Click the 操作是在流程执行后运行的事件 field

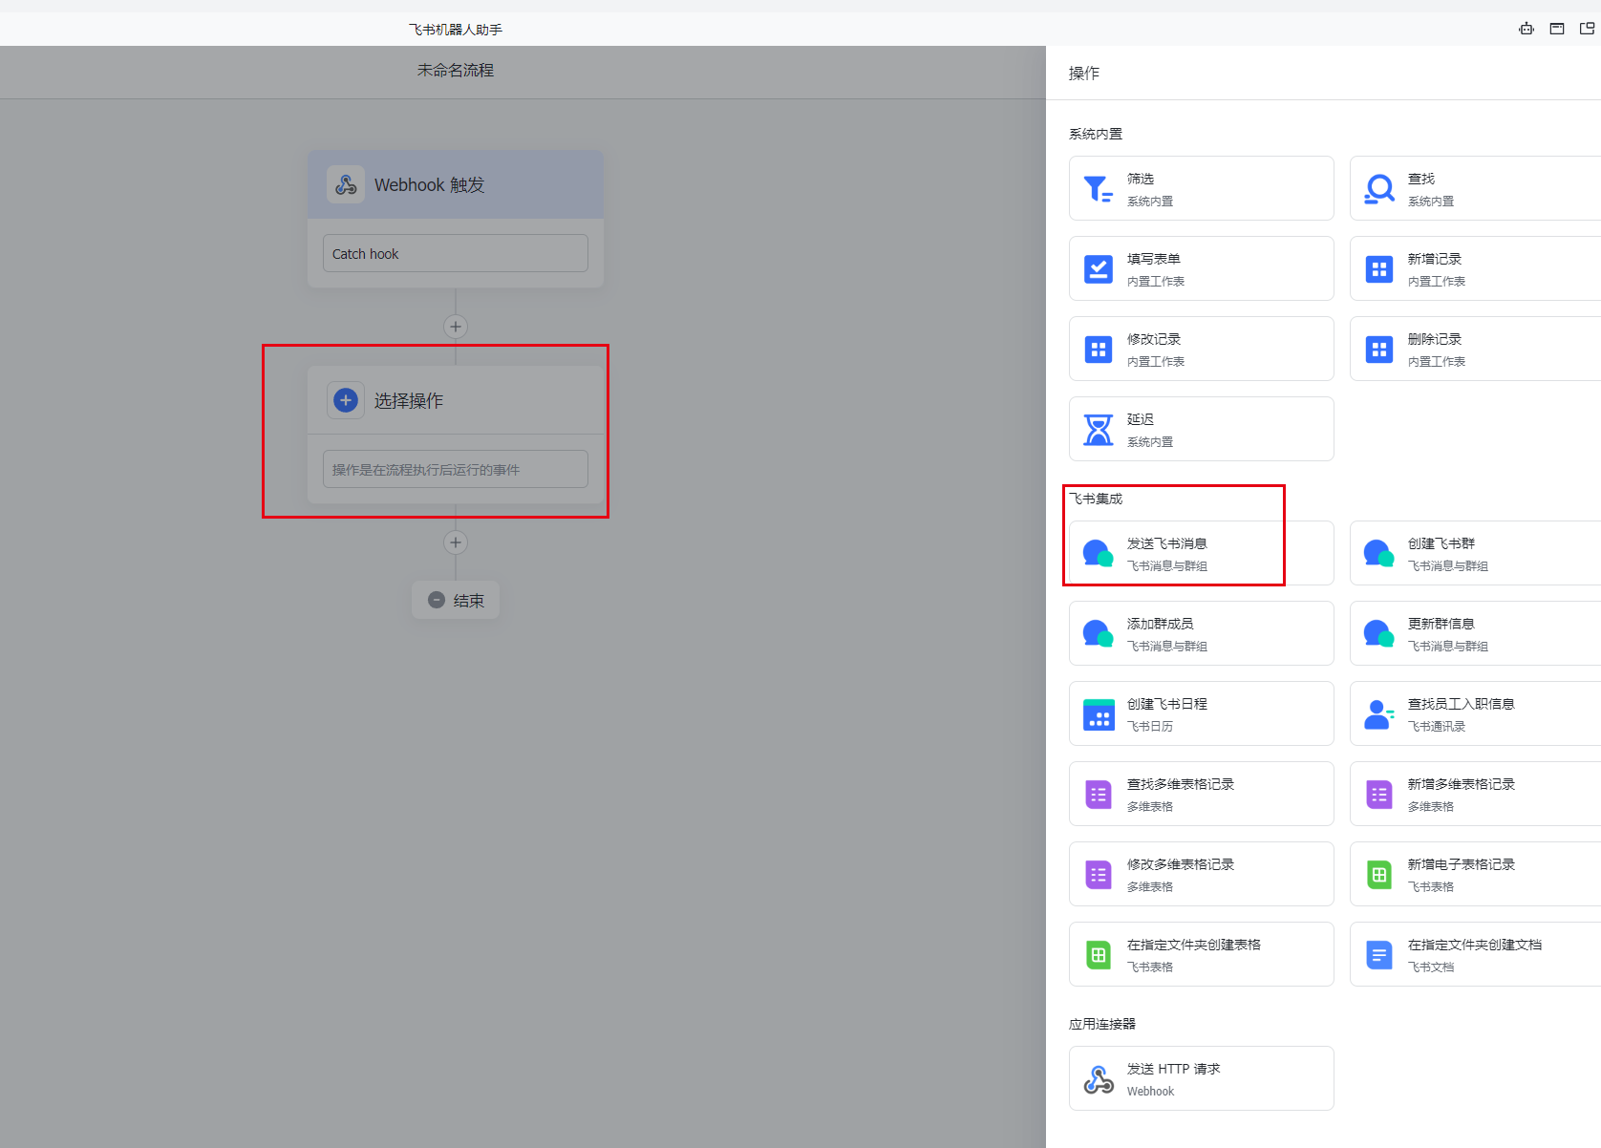coord(456,469)
